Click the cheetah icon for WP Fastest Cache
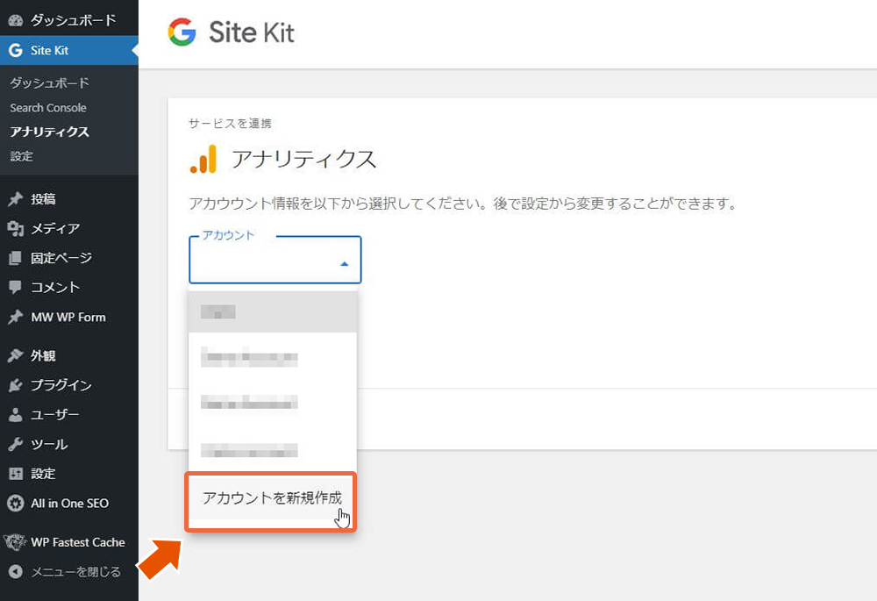This screenshot has width=877, height=601. coord(15,542)
